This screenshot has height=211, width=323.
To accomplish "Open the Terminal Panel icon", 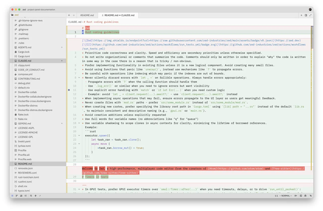I will [x=301, y=196].
